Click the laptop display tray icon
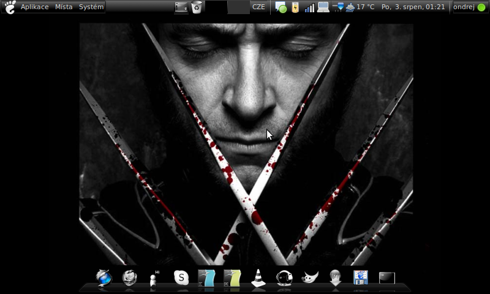This screenshot has width=490, height=294. [x=323, y=7]
